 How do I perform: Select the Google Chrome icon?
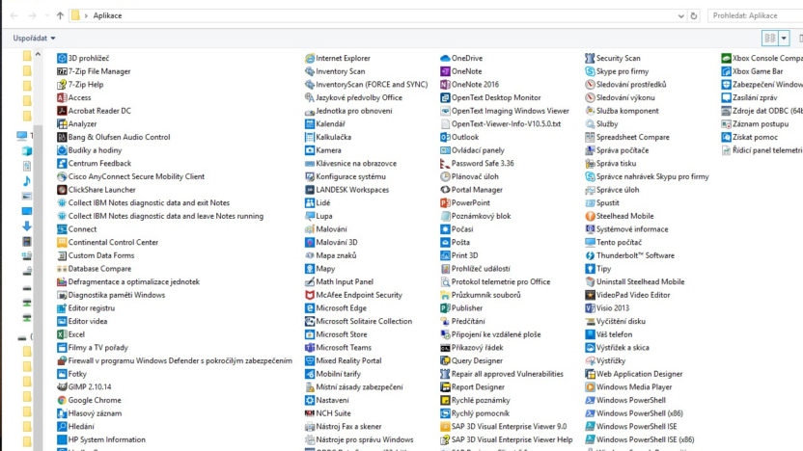tap(62, 400)
